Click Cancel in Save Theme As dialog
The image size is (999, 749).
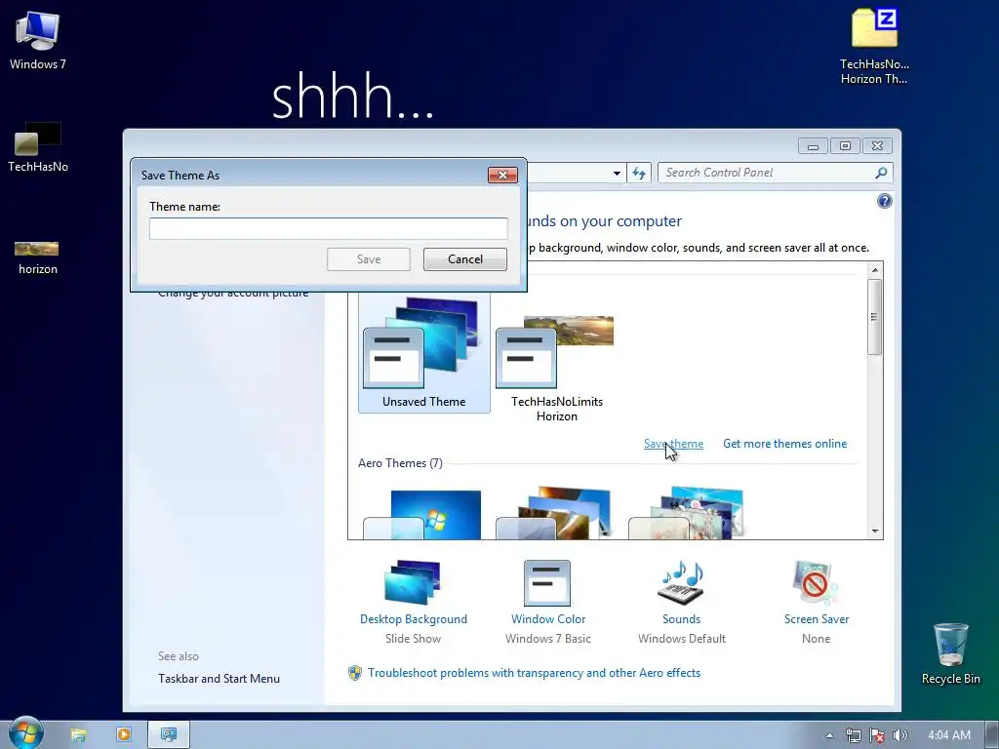[x=465, y=259]
